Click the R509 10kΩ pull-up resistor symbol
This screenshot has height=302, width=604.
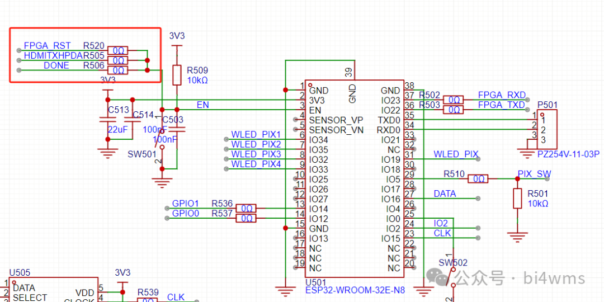tap(177, 75)
